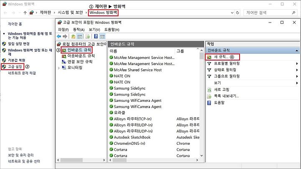Open the 보안 및 유지 관리 link

[21, 155]
